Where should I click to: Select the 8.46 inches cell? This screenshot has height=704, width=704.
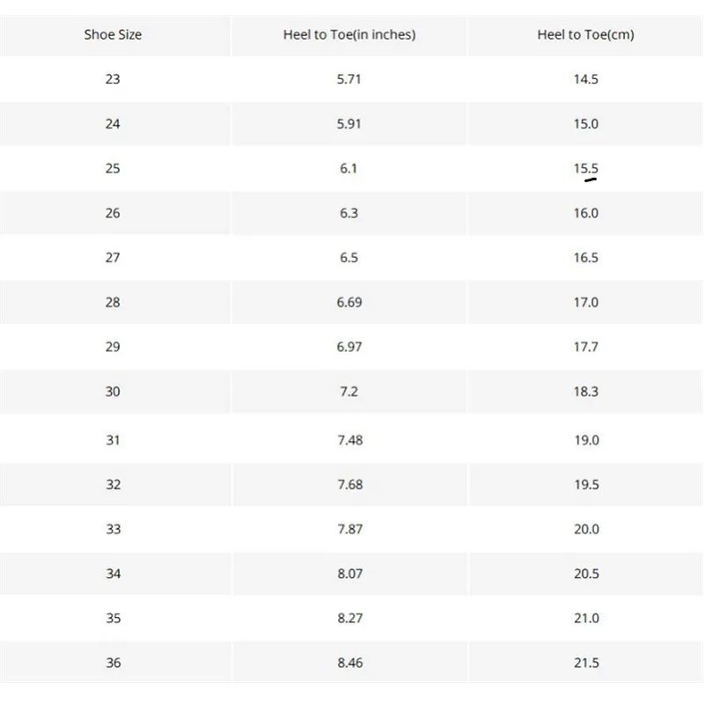coord(349,663)
